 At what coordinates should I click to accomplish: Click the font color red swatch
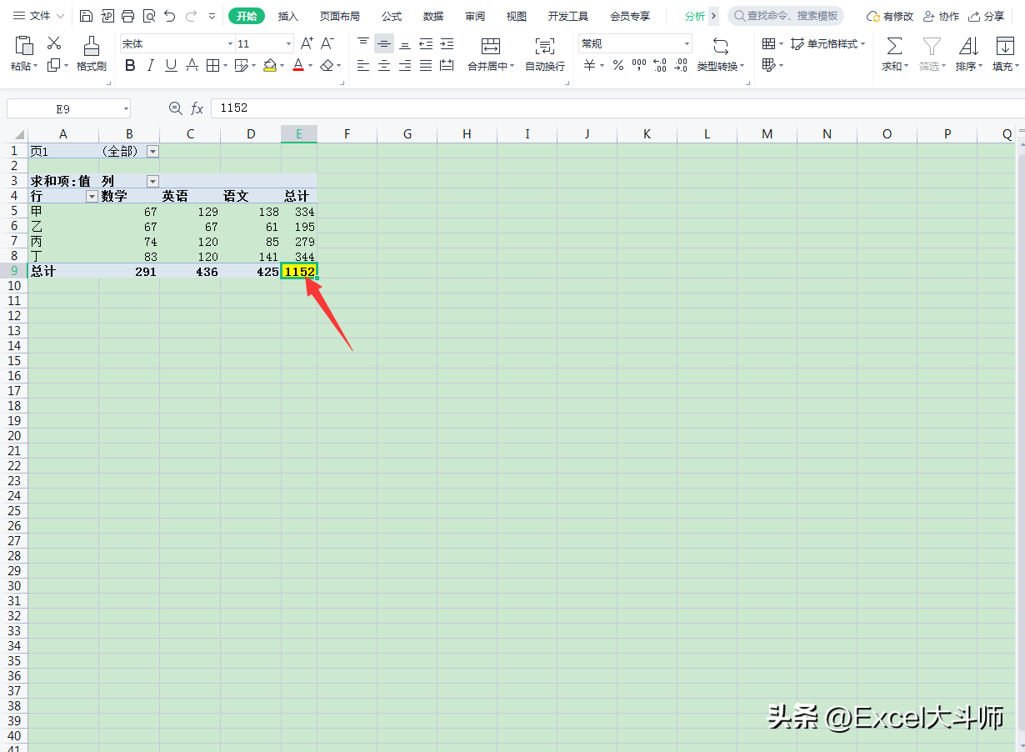click(x=298, y=65)
